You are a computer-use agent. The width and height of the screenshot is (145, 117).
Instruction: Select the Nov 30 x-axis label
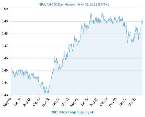tap(46, 102)
